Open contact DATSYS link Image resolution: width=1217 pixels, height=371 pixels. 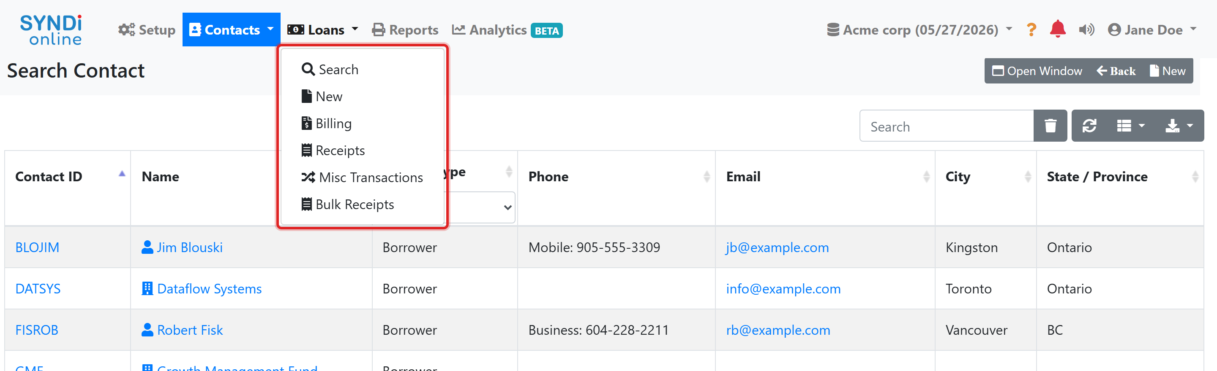click(38, 288)
